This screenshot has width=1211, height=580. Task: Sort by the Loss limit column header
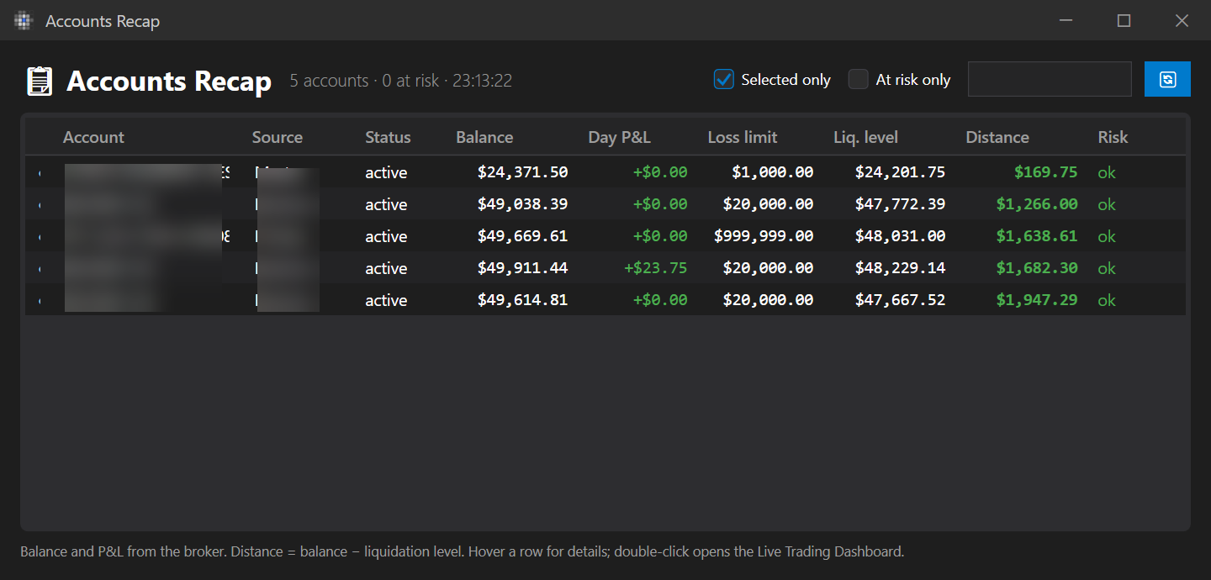pos(743,137)
